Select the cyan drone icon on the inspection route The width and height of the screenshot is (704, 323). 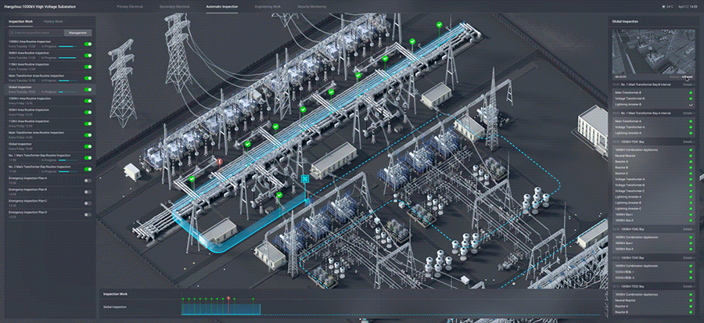[306, 179]
